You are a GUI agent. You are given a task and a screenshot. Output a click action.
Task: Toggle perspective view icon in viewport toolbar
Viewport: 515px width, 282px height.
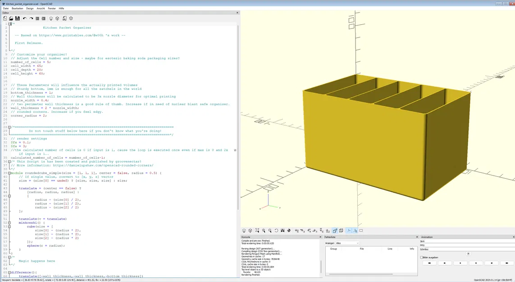point(335,231)
